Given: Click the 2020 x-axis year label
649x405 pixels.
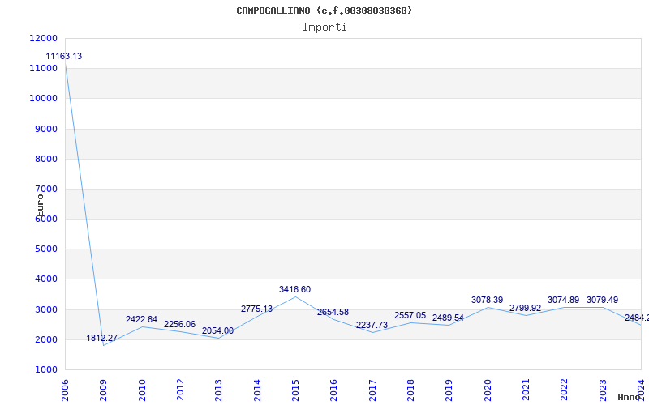Looking at the screenshot, I should pos(488,390).
